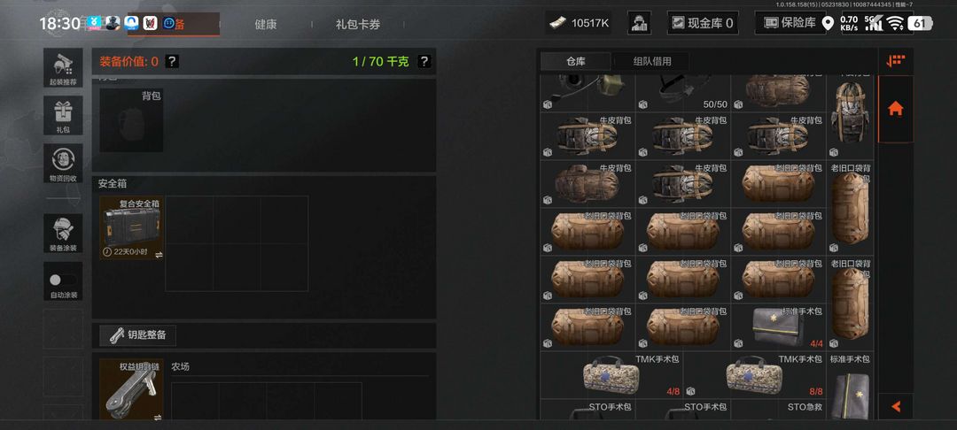Click the 钥匙整备 key preparation button
The height and width of the screenshot is (430, 957).
click(138, 334)
